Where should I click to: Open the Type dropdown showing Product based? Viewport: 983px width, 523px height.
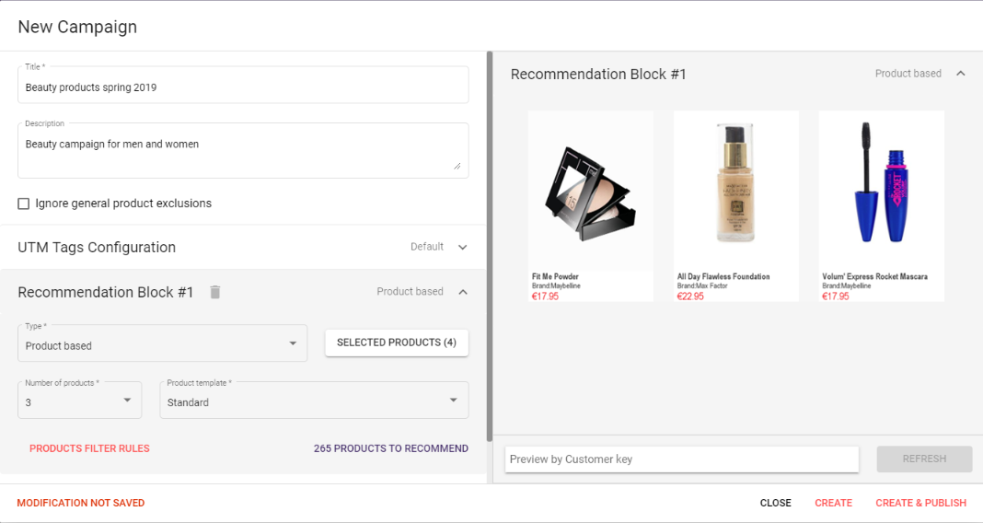(162, 343)
